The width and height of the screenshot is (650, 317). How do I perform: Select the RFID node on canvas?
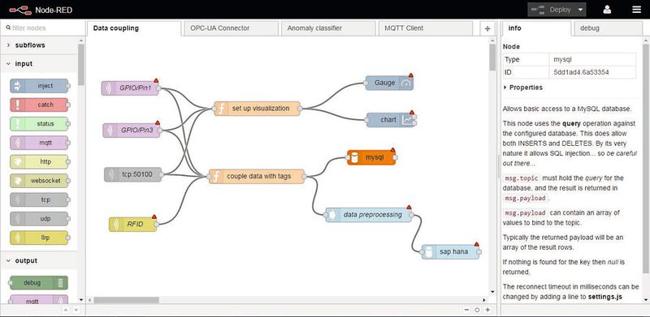[x=133, y=225]
